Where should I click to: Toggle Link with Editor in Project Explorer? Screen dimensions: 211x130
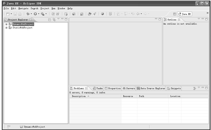point(54,20)
